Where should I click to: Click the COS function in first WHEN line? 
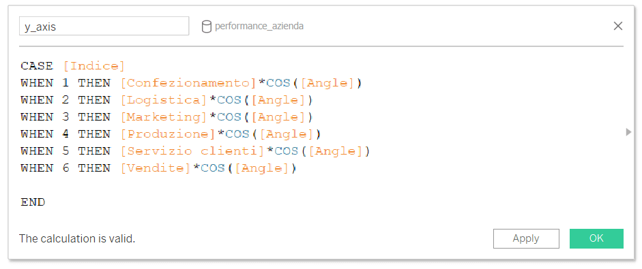[278, 83]
